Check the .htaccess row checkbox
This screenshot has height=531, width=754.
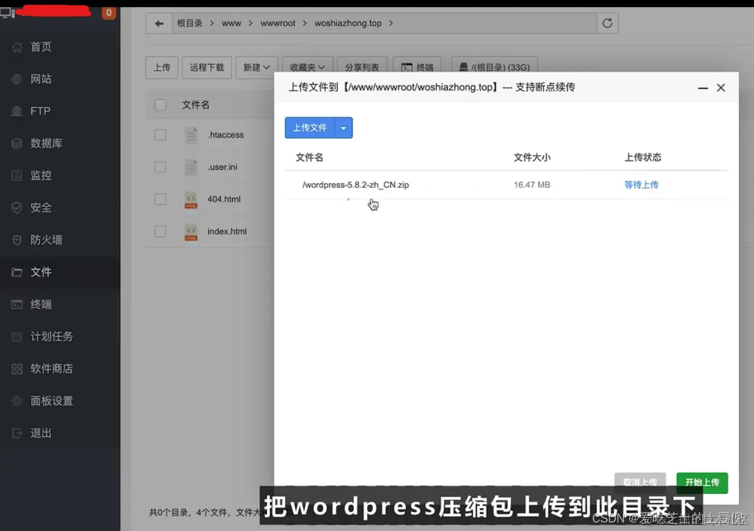pos(160,135)
